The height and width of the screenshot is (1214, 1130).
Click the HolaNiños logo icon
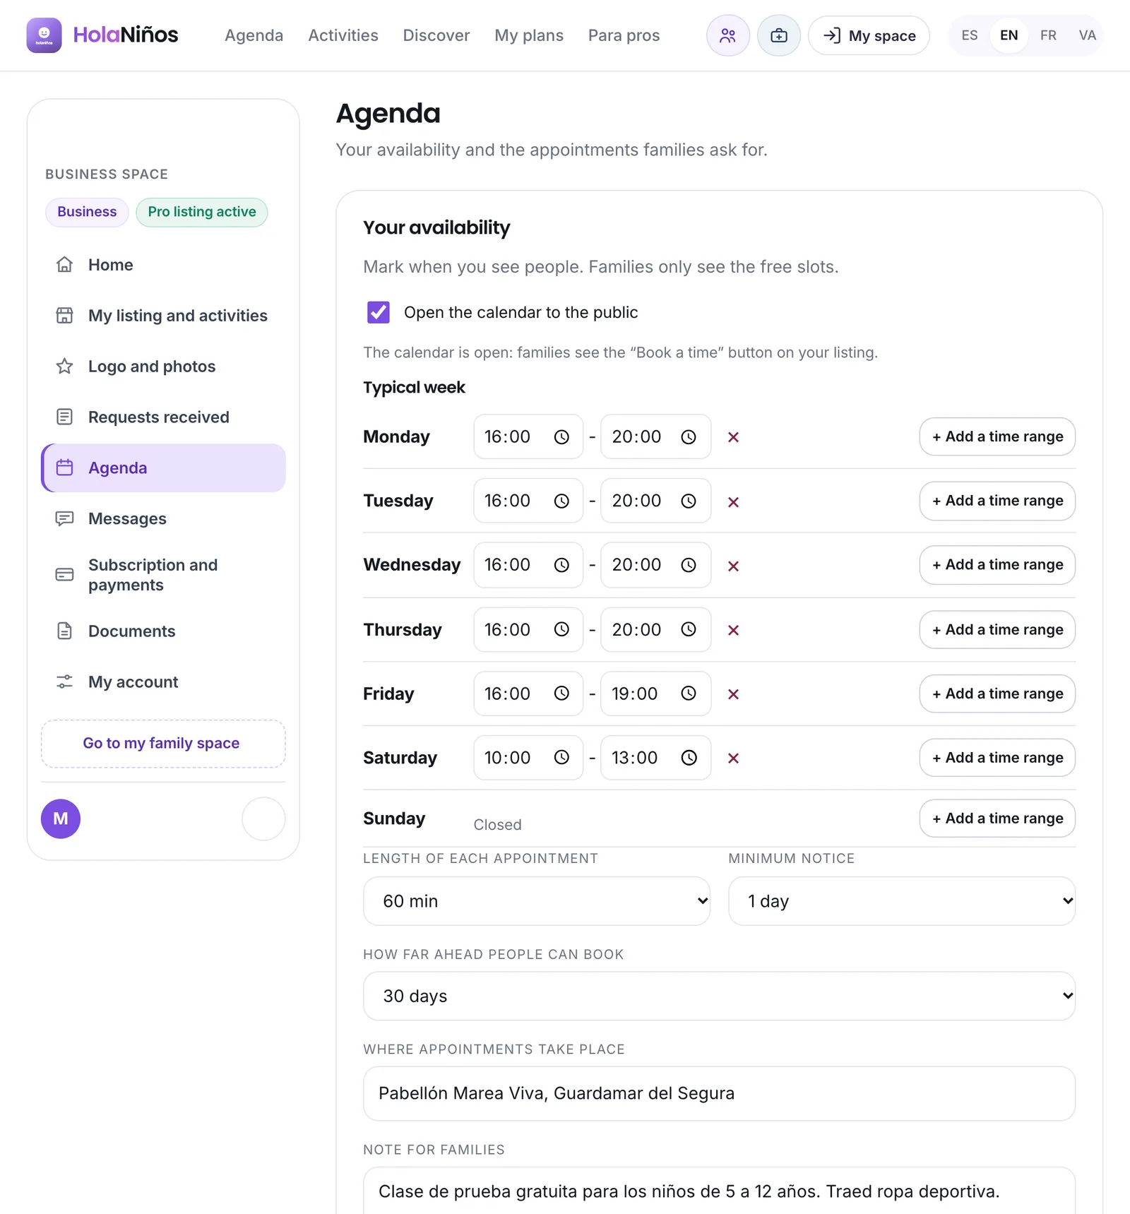(44, 35)
